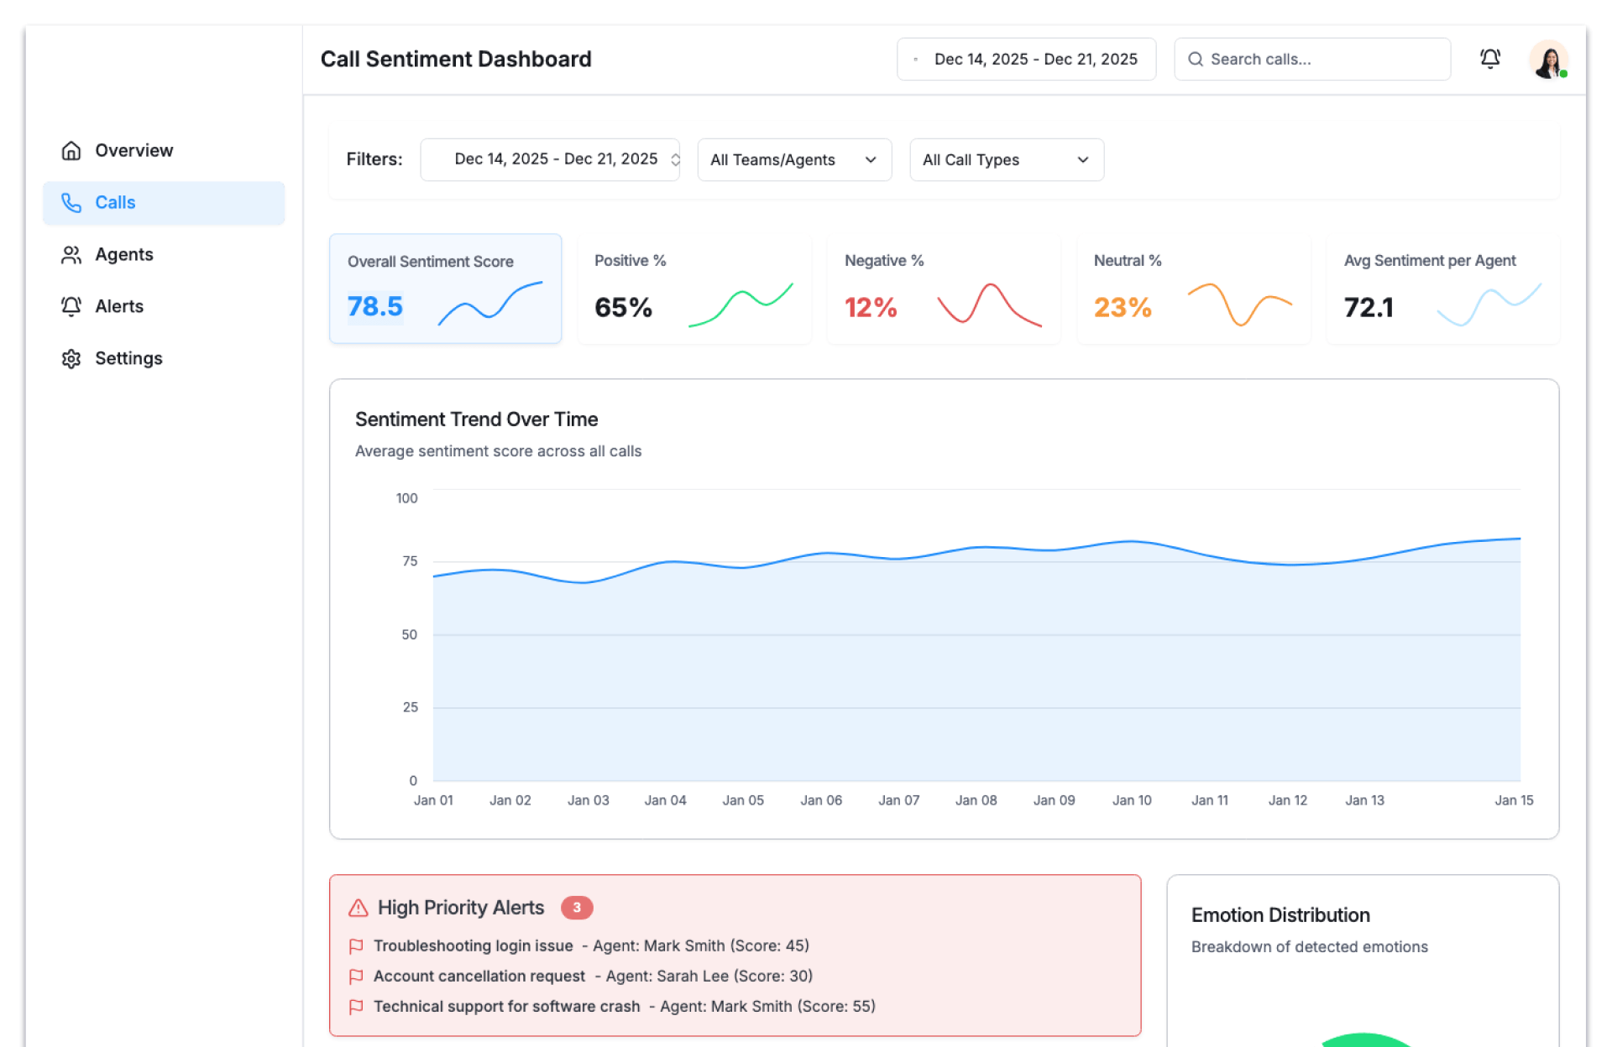Click the Negative % metric card
The height and width of the screenshot is (1047, 1612).
(942, 289)
